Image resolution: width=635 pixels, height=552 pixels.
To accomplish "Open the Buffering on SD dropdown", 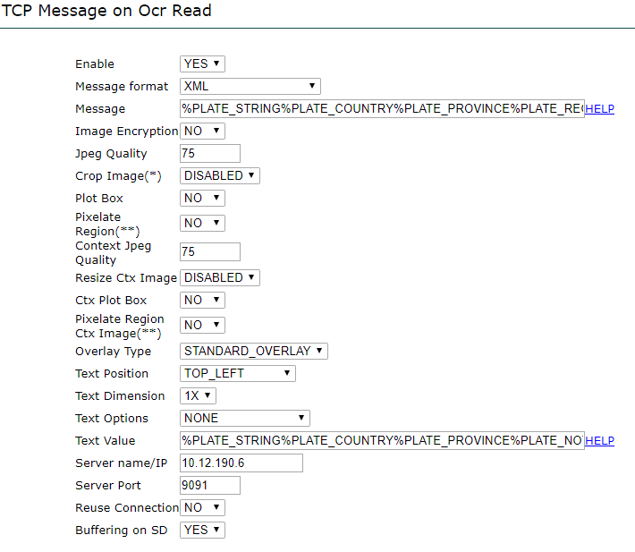I will point(202,530).
